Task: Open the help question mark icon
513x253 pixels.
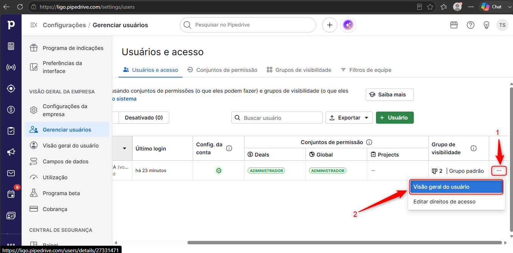Action: click(471, 25)
